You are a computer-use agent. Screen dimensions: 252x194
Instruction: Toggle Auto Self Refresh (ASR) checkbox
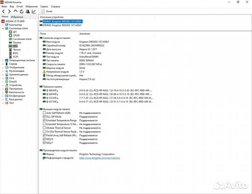point(44,113)
